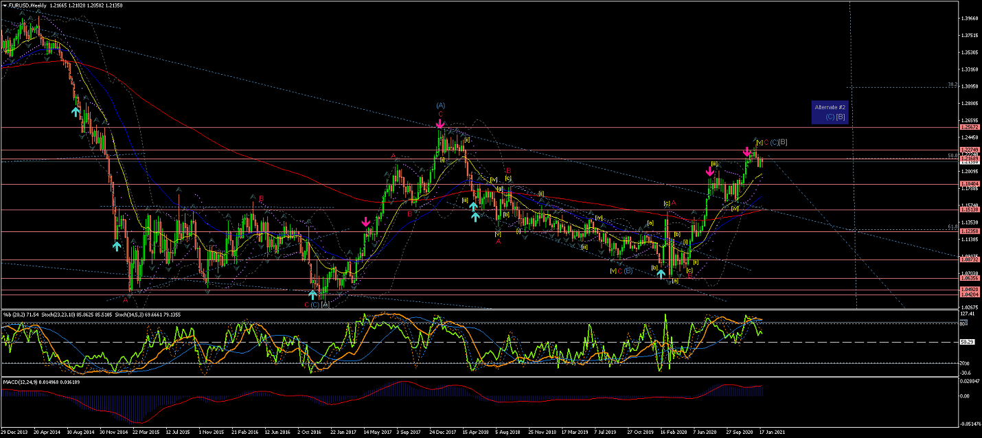Image resolution: width=982 pixels, height=438 pixels.
Task: Select the pink arrow near wave [v] C (C)[B]
Action: (x=747, y=151)
